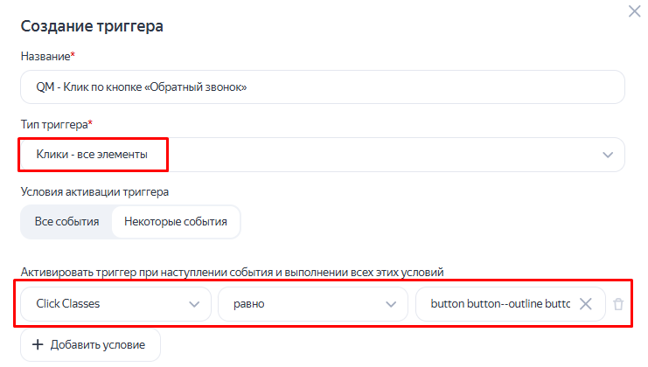Image resolution: width=648 pixels, height=367 pixels.
Task: Open the Клики - все элементы dropdown
Action: (323, 155)
